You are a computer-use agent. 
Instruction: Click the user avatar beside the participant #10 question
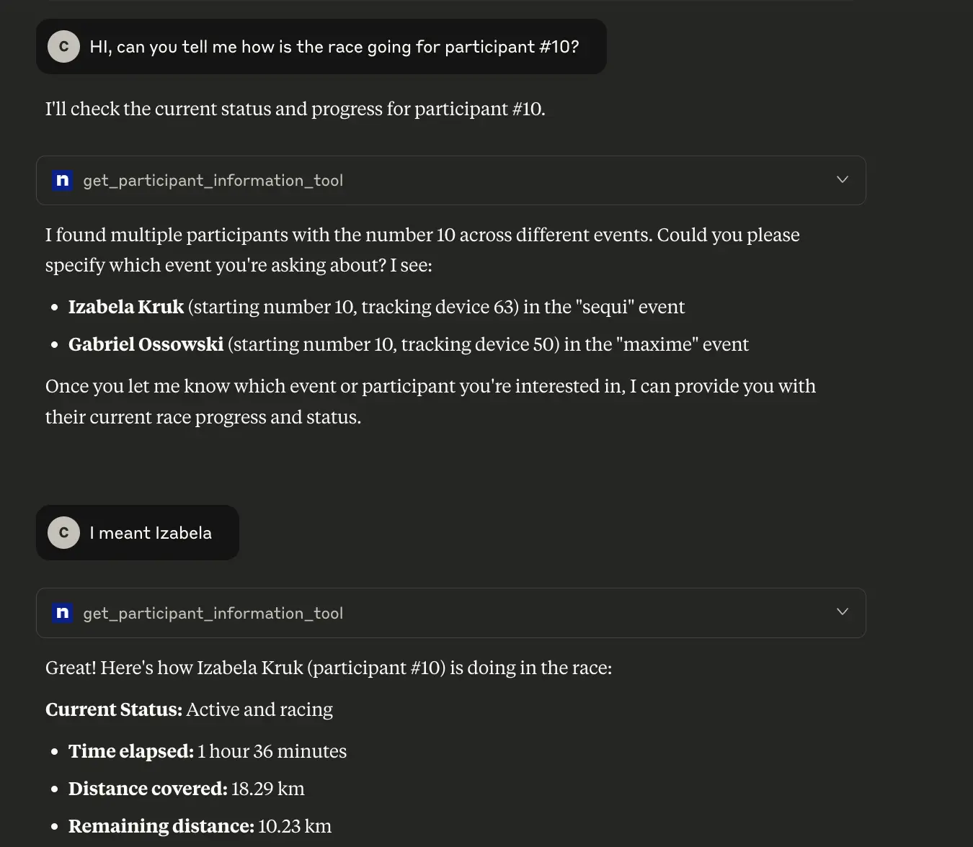coord(63,47)
